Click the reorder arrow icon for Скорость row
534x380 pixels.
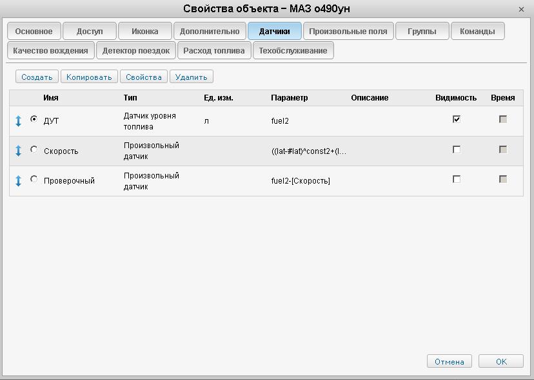point(18,151)
